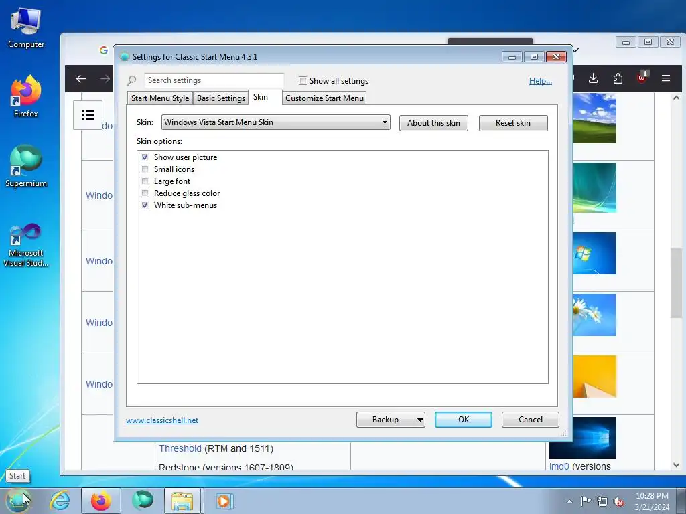Uncheck Show user picture option

(145, 157)
